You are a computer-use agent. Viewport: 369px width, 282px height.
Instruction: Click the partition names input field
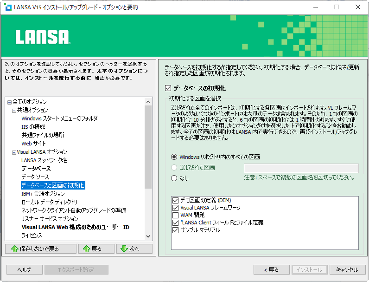301,168
